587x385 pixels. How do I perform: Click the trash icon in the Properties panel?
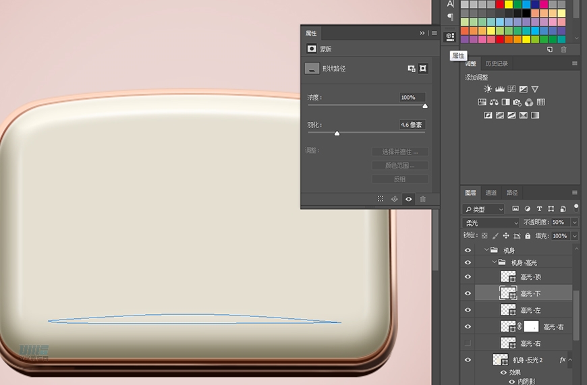pyautogui.click(x=423, y=199)
